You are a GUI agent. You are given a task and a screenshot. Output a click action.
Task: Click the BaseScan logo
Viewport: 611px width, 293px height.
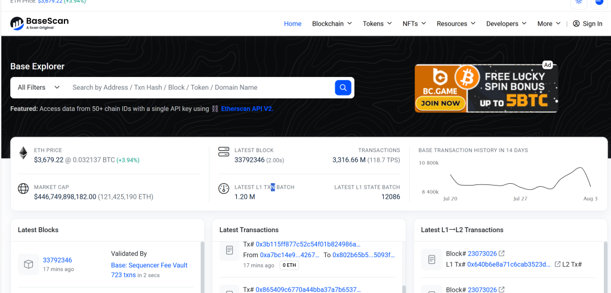(x=39, y=23)
